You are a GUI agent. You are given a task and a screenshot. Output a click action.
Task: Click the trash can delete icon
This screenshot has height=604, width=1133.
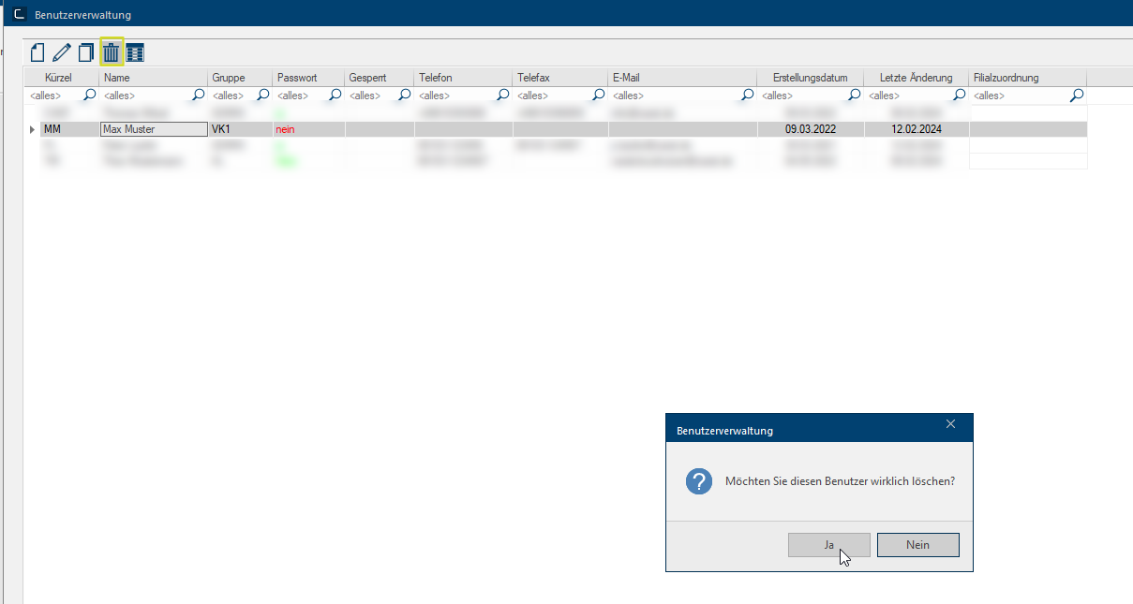pos(112,53)
